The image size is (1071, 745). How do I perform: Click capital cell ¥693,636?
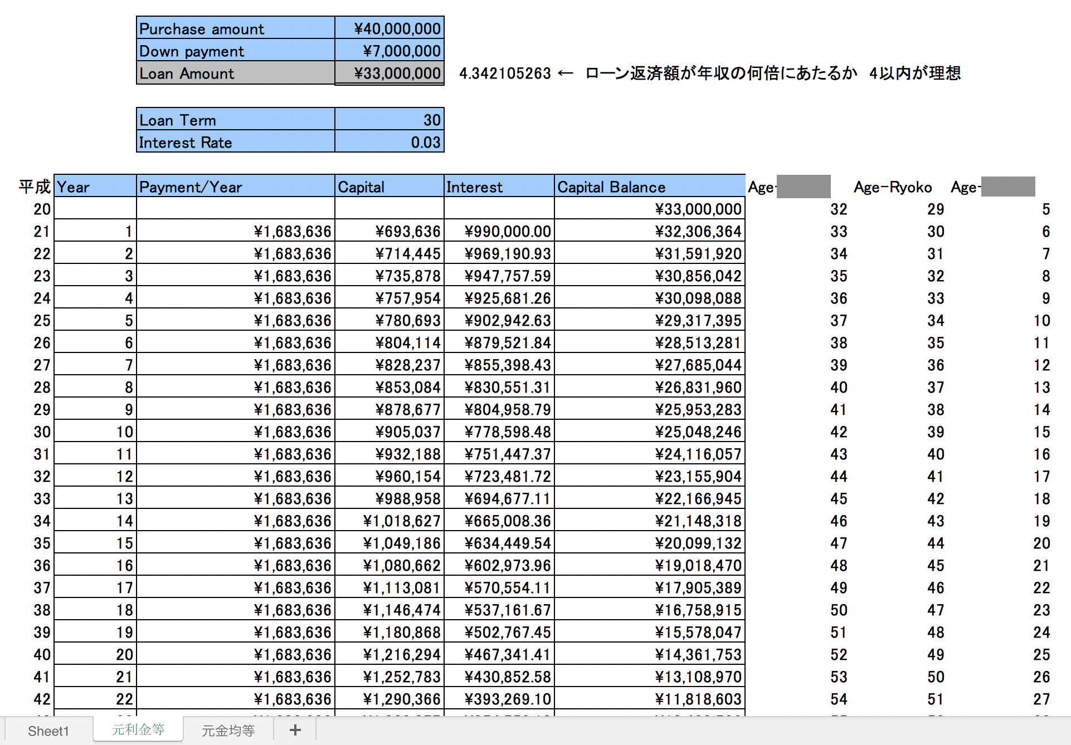(390, 231)
